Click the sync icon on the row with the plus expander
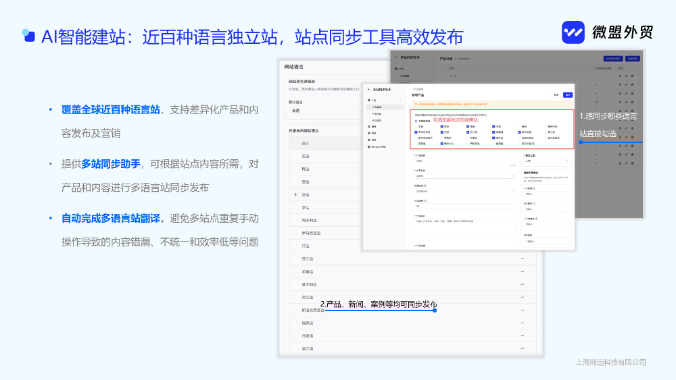Image resolution: width=676 pixels, height=380 pixels. click(x=620, y=76)
